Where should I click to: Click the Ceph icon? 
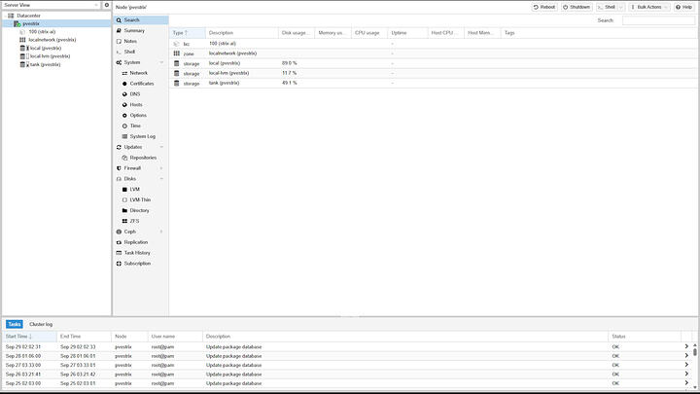tap(119, 232)
